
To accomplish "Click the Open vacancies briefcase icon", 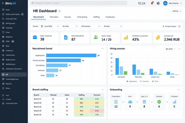I will (35, 37).
